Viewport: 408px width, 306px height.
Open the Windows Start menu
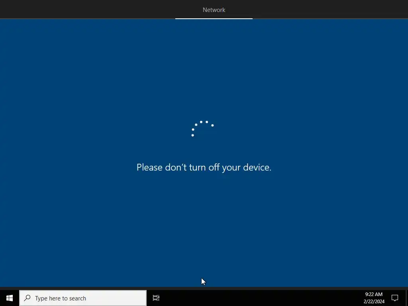[10, 298]
